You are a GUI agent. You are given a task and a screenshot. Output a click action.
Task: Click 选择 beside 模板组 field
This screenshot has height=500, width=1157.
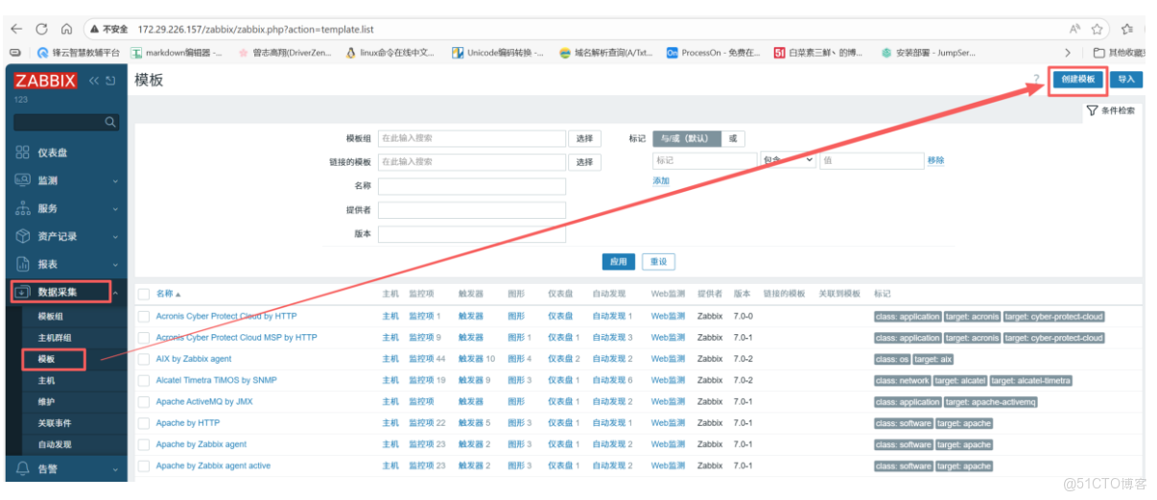(x=584, y=138)
